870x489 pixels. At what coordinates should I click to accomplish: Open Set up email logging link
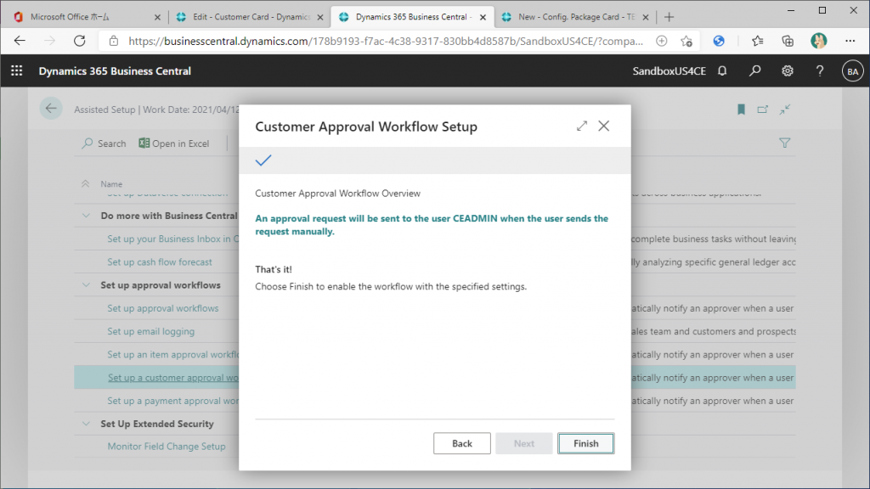(x=151, y=332)
